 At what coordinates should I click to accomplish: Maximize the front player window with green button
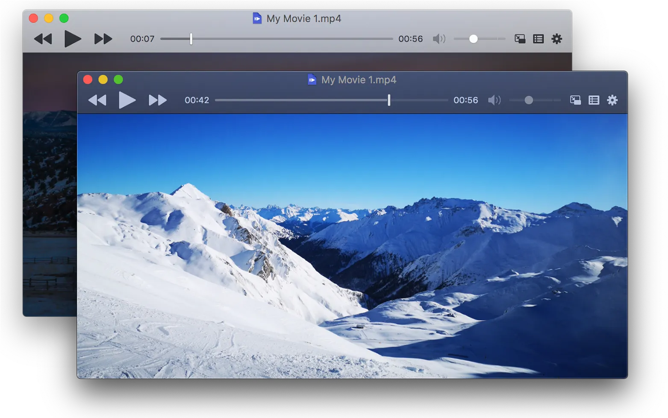click(x=118, y=79)
